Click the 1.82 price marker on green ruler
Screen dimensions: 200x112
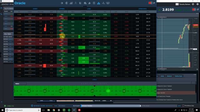coord(29,91)
